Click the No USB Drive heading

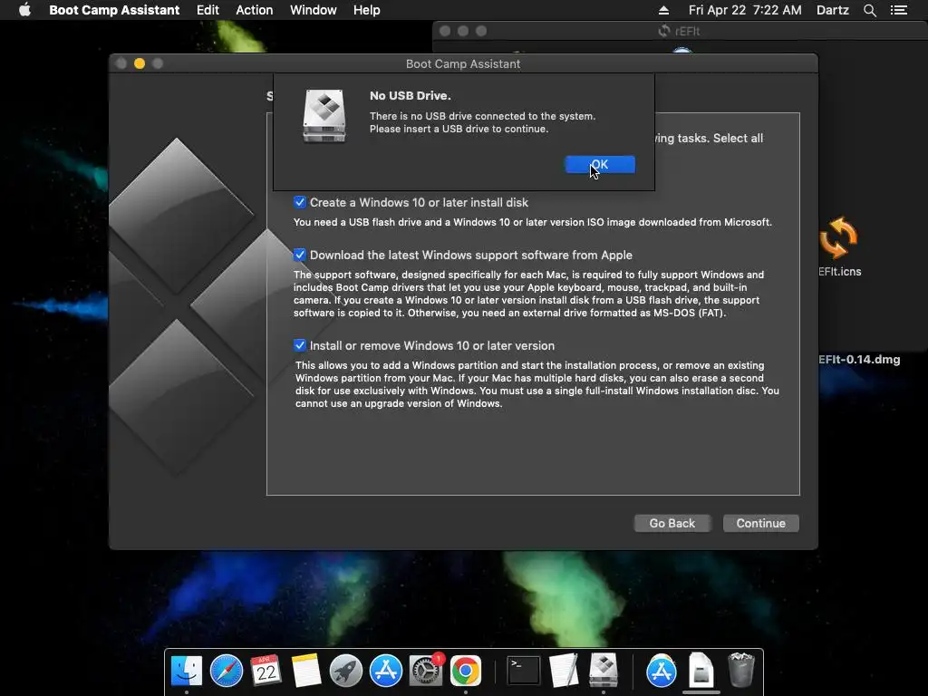(x=411, y=96)
